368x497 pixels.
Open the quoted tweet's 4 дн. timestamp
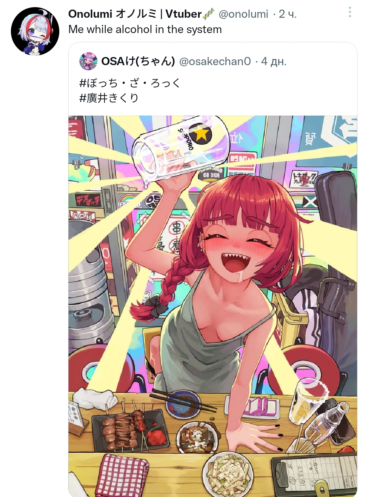click(x=274, y=61)
